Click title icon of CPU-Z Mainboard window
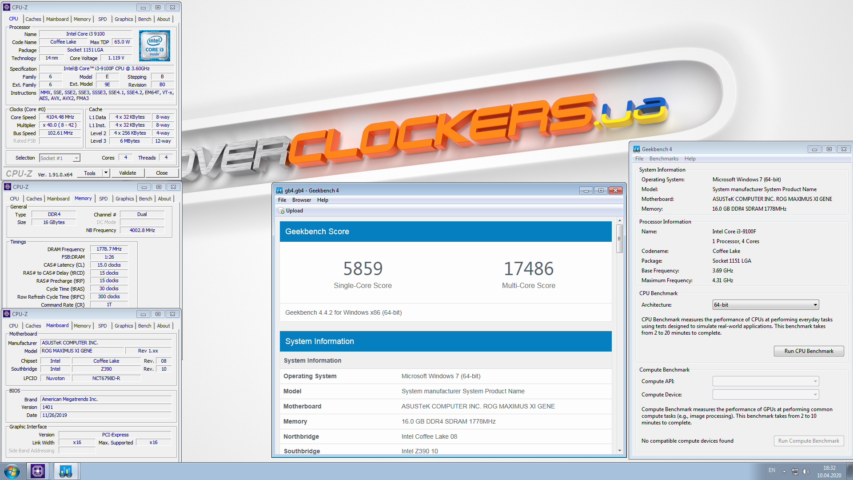The height and width of the screenshot is (480, 853). (x=7, y=314)
